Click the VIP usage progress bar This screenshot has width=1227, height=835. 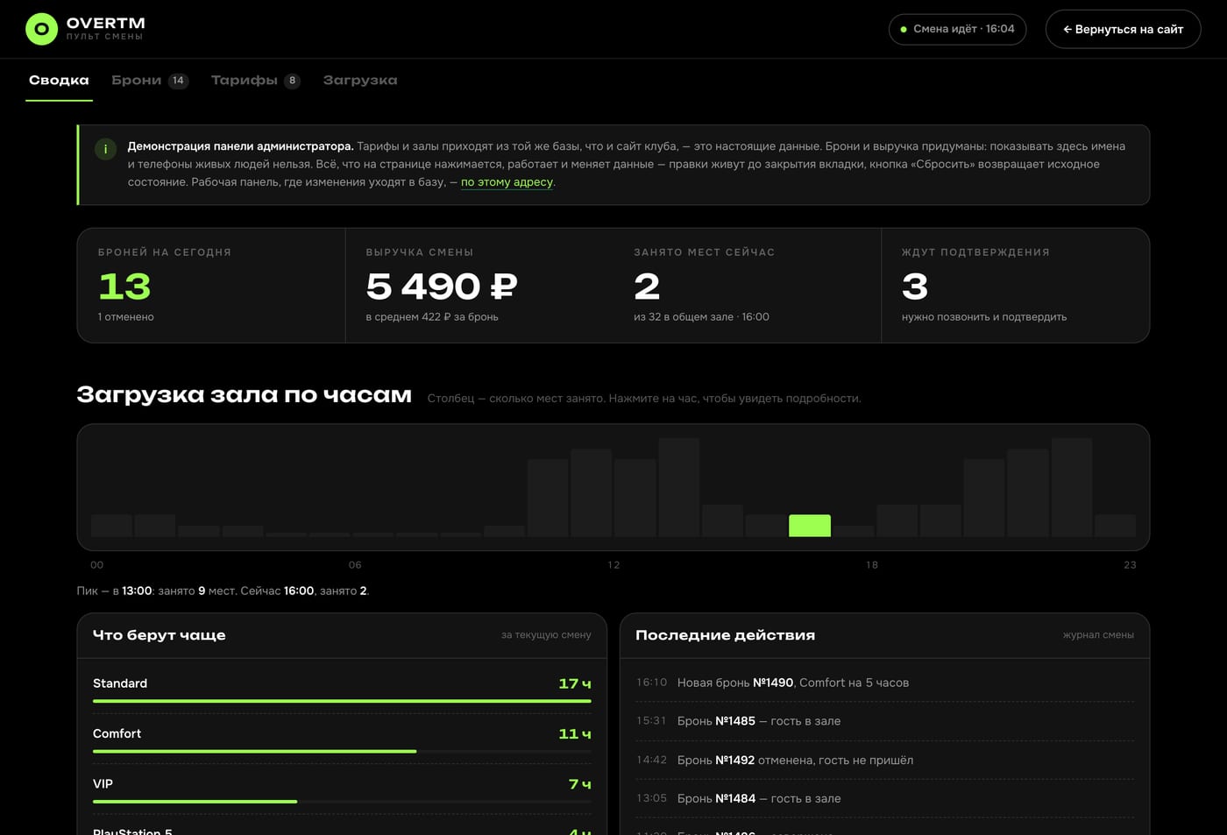(342, 802)
